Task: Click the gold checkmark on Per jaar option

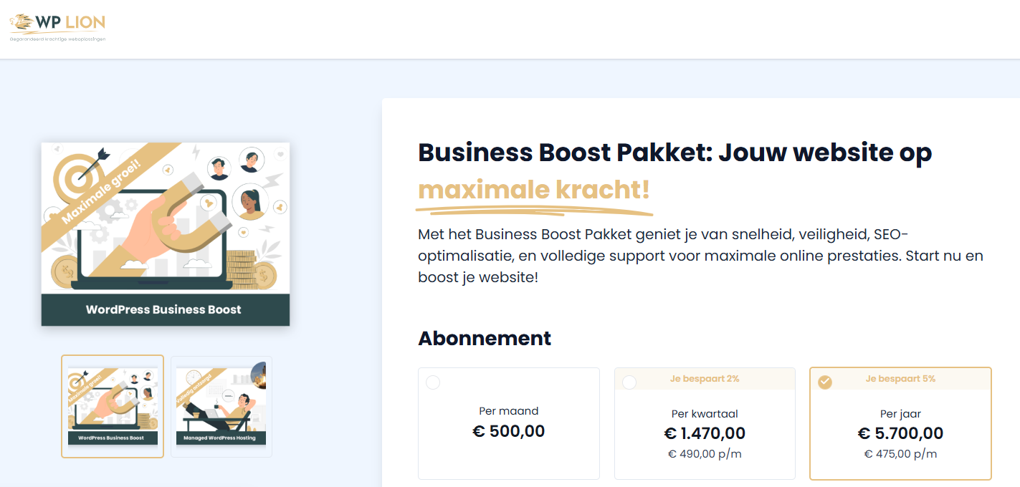Action: [825, 382]
